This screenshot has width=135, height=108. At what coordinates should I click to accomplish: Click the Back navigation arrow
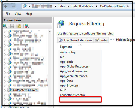point(6,6)
